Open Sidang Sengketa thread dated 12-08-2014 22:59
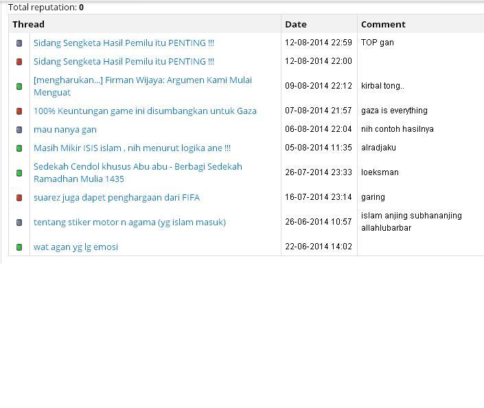 tap(124, 43)
